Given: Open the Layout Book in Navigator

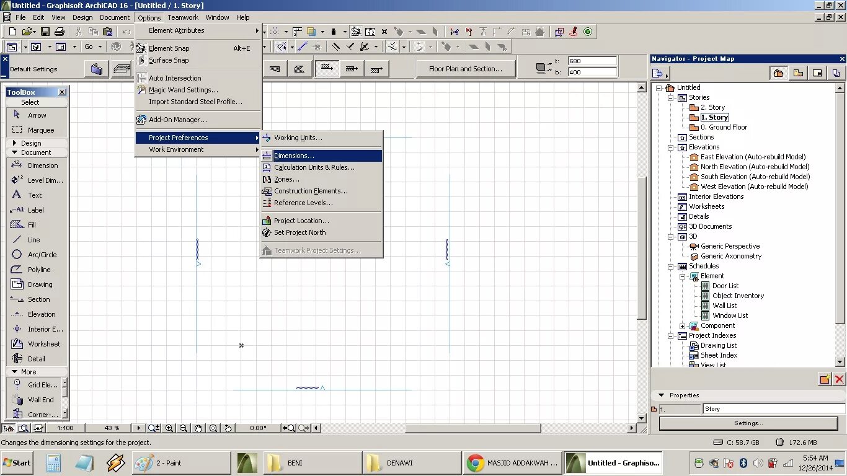Looking at the screenshot, I should tap(817, 73).
